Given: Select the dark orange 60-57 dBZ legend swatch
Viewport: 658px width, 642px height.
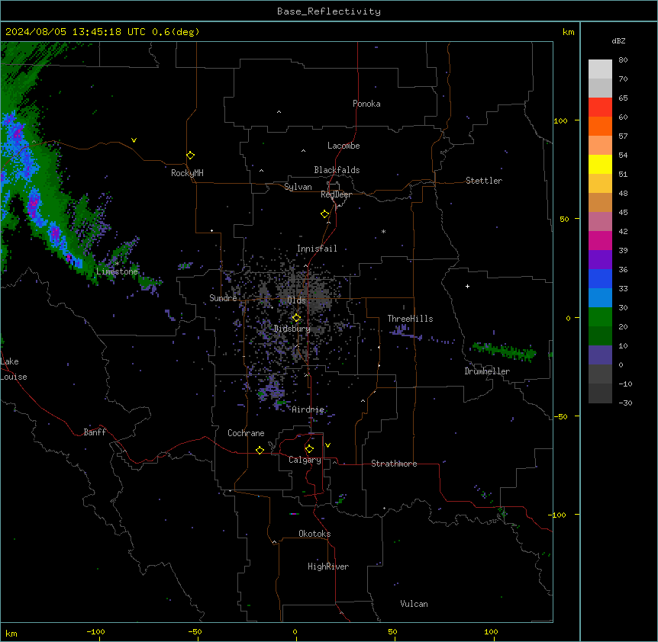Looking at the screenshot, I should coord(600,126).
